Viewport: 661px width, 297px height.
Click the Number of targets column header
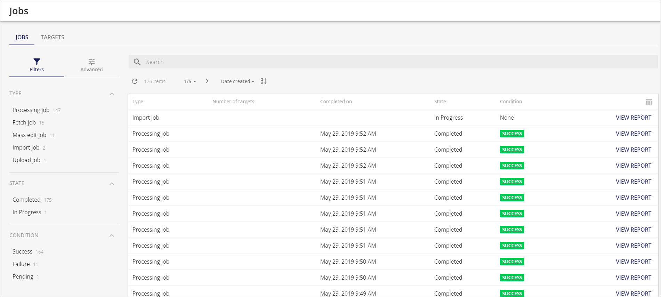[x=233, y=102]
